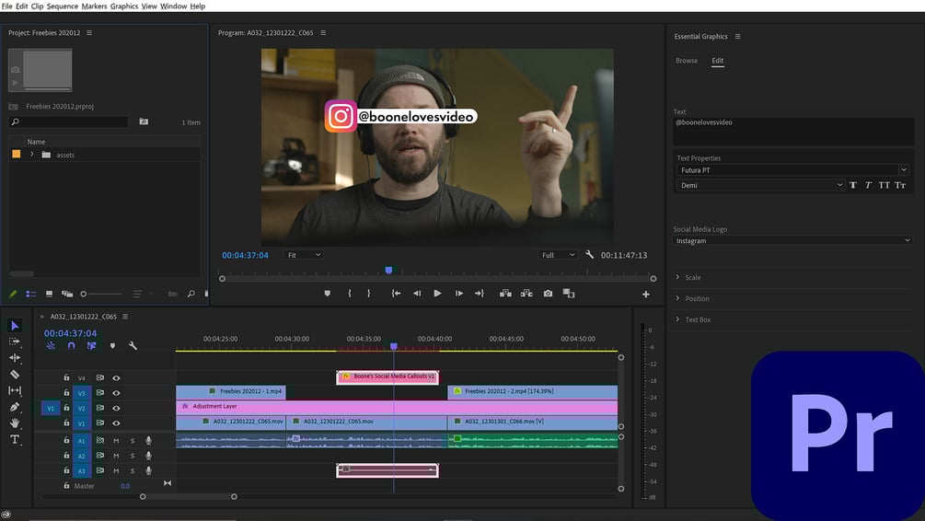Click Mark Out bracket button

369,294
